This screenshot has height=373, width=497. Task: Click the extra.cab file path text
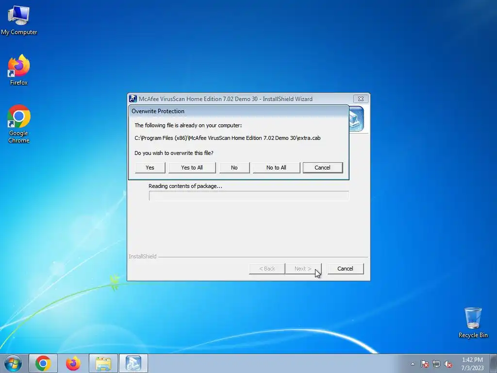click(x=227, y=138)
